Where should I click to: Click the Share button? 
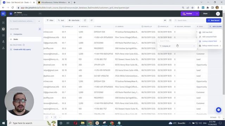tap(205, 14)
